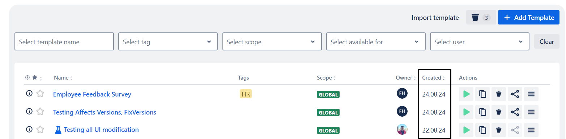Delete the Testing all UI modification template

pos(499,130)
